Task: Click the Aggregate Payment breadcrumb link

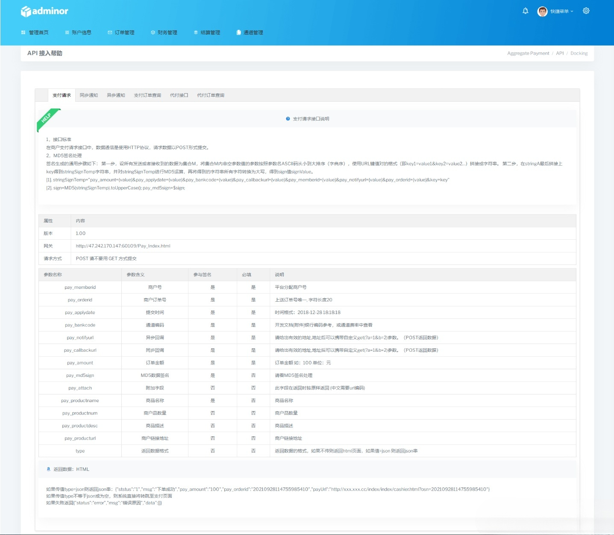Action: point(528,53)
